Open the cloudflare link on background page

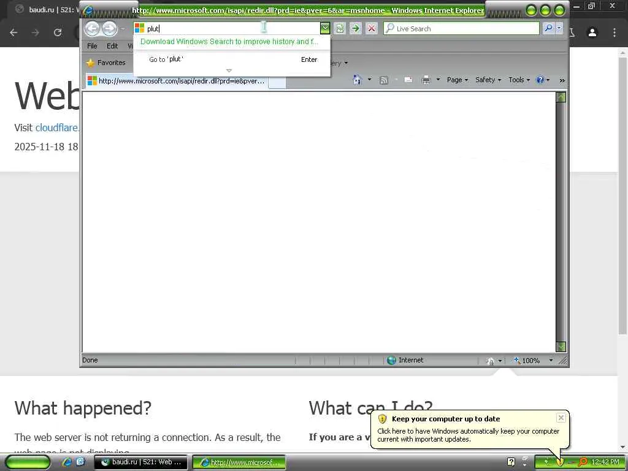pyautogui.click(x=57, y=128)
